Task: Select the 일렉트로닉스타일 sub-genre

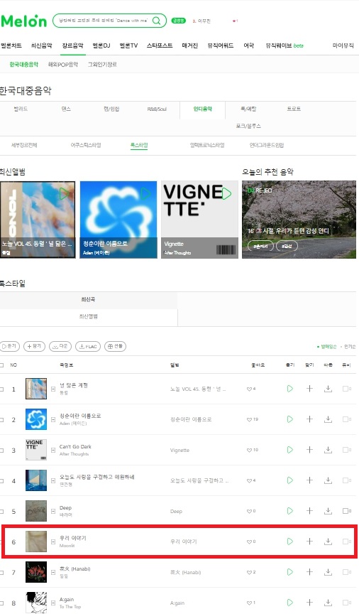Action: click(x=207, y=145)
